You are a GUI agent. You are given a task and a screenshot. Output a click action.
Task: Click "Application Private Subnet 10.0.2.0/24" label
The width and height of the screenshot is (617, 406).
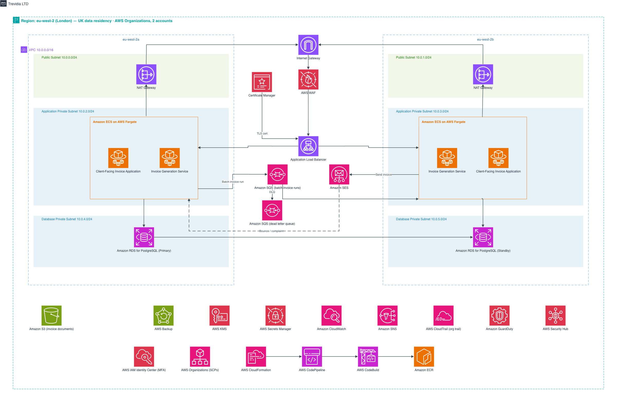[x=68, y=111]
